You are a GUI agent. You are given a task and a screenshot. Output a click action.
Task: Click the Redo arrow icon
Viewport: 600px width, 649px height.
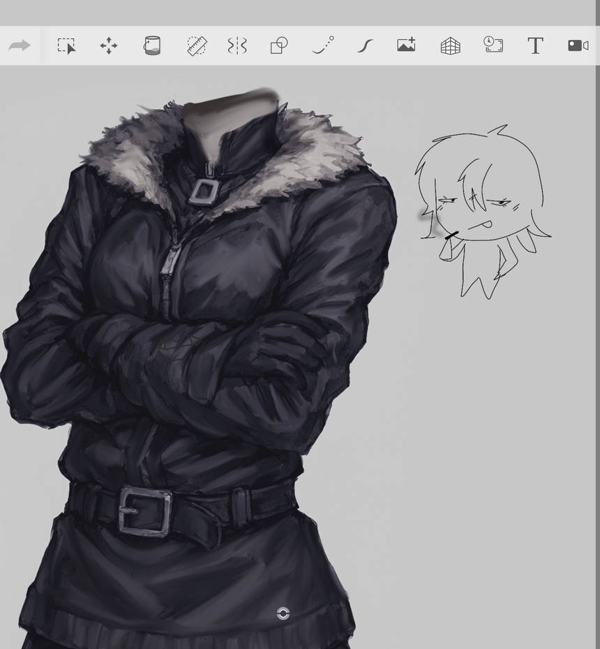pos(20,45)
